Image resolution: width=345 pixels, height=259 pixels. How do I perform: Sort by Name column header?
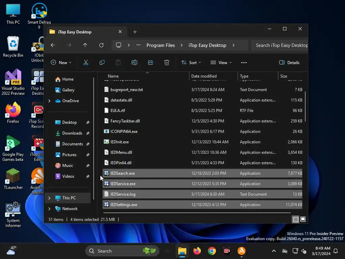(146, 76)
